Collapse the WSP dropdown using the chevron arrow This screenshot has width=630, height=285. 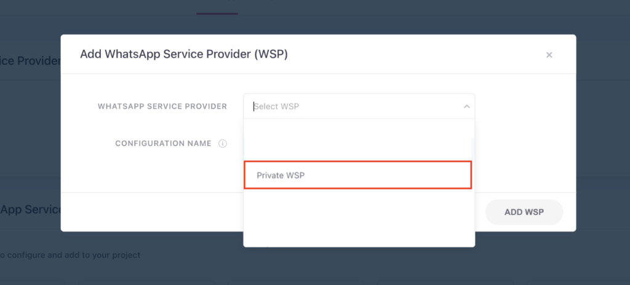(466, 106)
